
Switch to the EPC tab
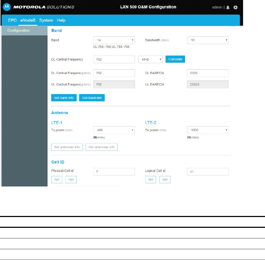12,20
